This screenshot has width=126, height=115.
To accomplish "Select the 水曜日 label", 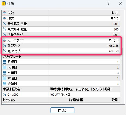I will (x=12, y=73).
